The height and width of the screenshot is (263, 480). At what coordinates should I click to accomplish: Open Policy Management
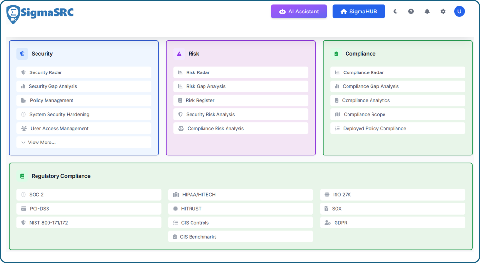(84, 100)
